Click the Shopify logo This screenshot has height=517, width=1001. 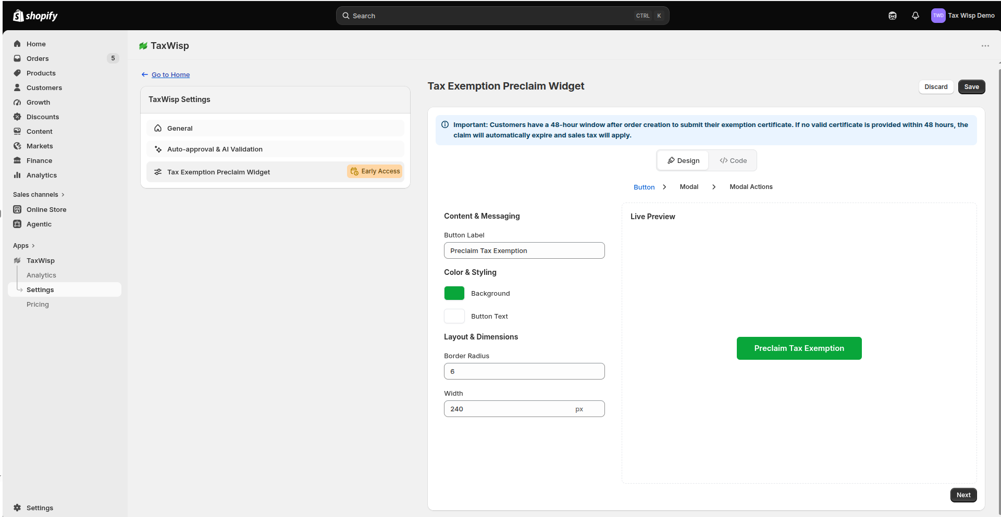coord(35,16)
